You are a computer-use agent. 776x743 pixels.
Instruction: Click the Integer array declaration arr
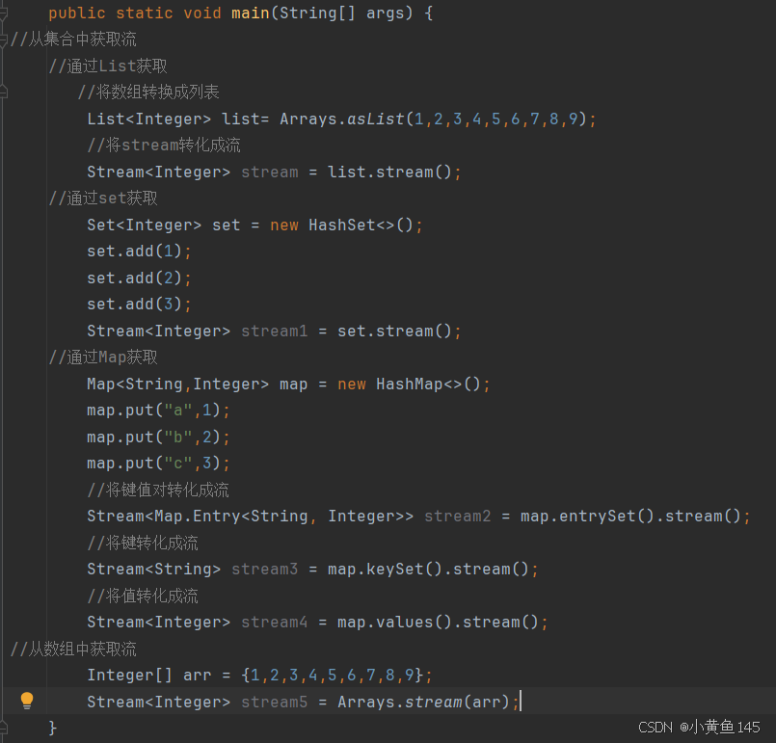198,675
